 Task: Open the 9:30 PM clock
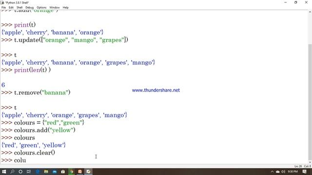point(292,172)
